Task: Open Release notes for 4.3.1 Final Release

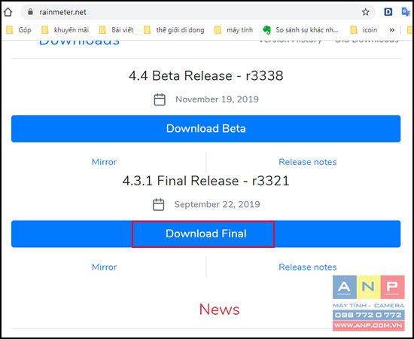Action: point(308,267)
